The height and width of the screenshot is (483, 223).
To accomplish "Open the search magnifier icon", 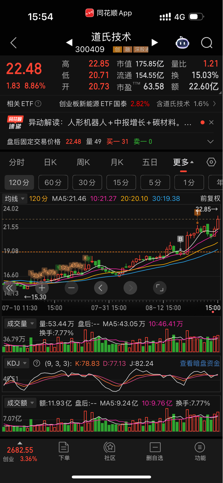I will pos(207,43).
